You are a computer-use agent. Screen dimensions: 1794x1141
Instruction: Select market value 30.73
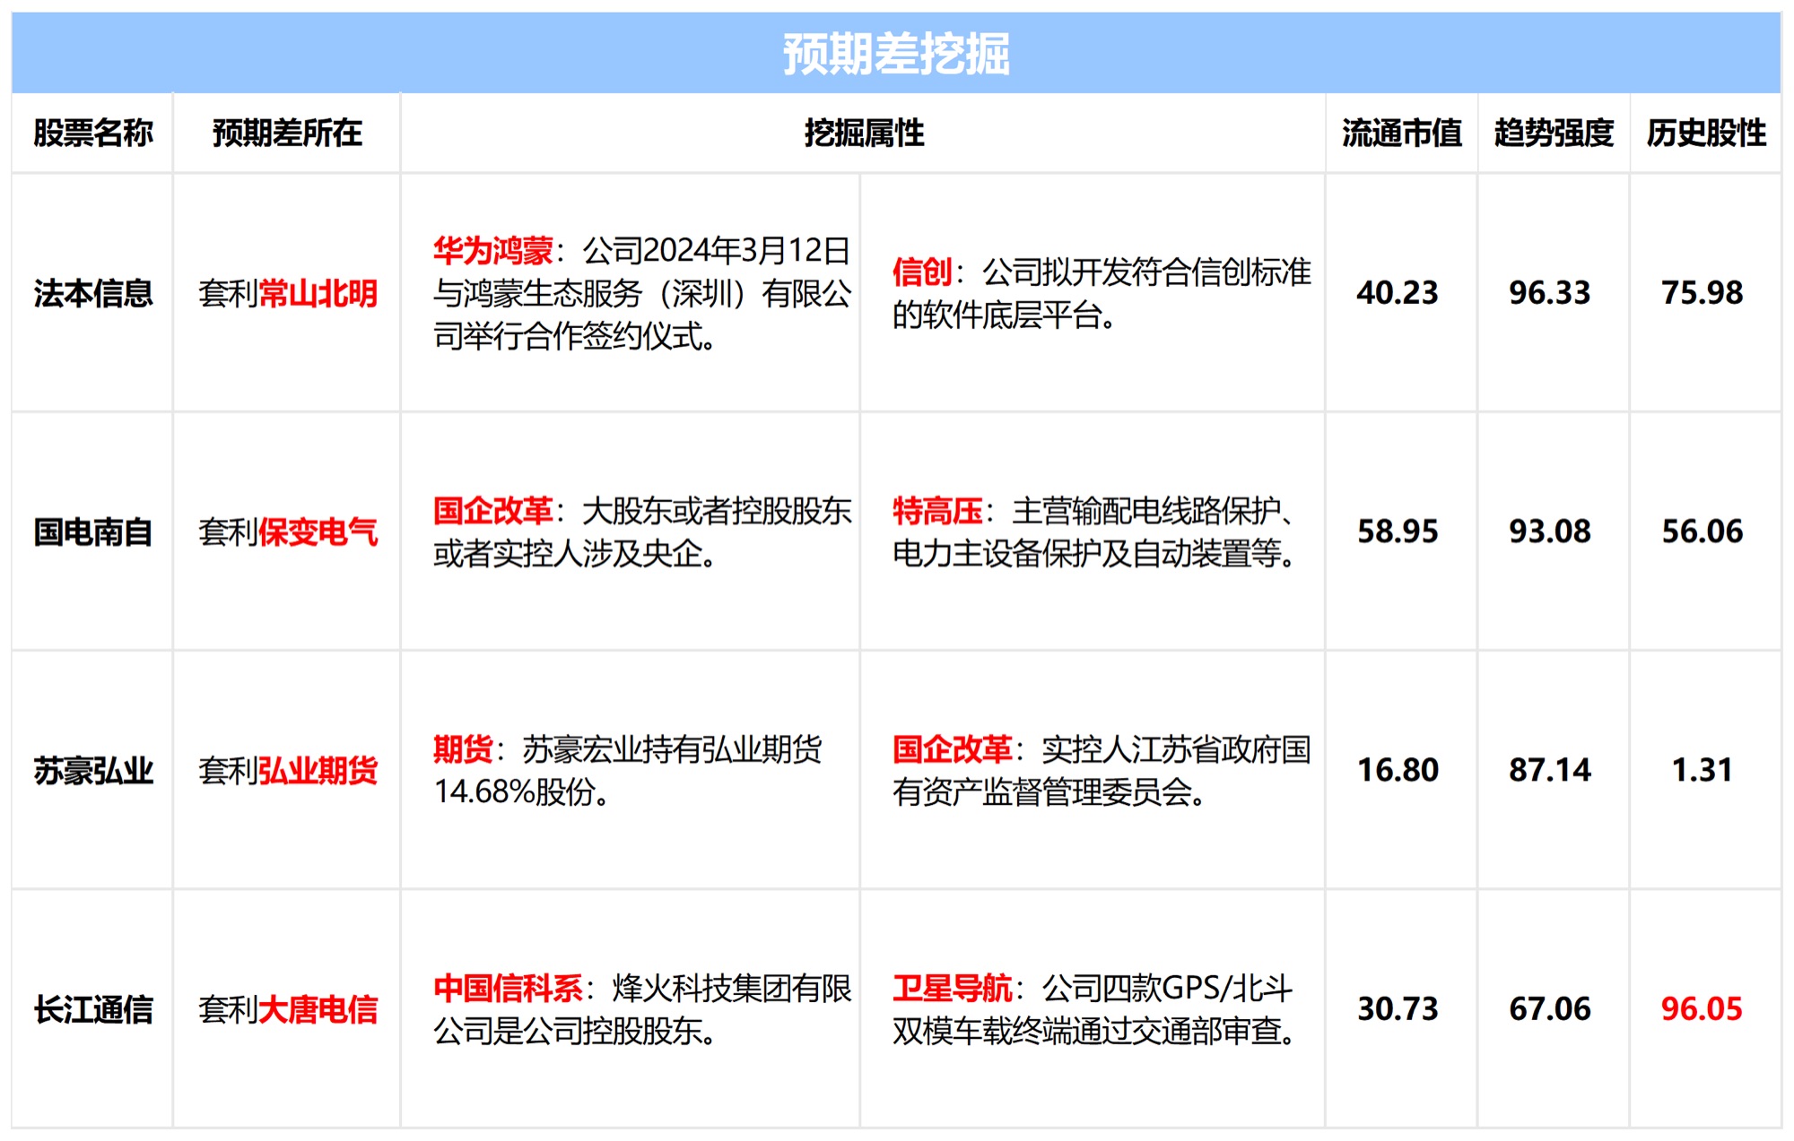[x=1398, y=1009]
